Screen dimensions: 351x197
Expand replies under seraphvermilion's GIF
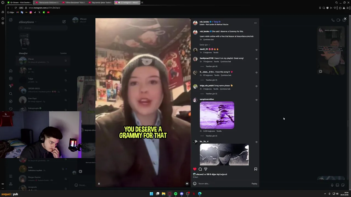coord(211,136)
